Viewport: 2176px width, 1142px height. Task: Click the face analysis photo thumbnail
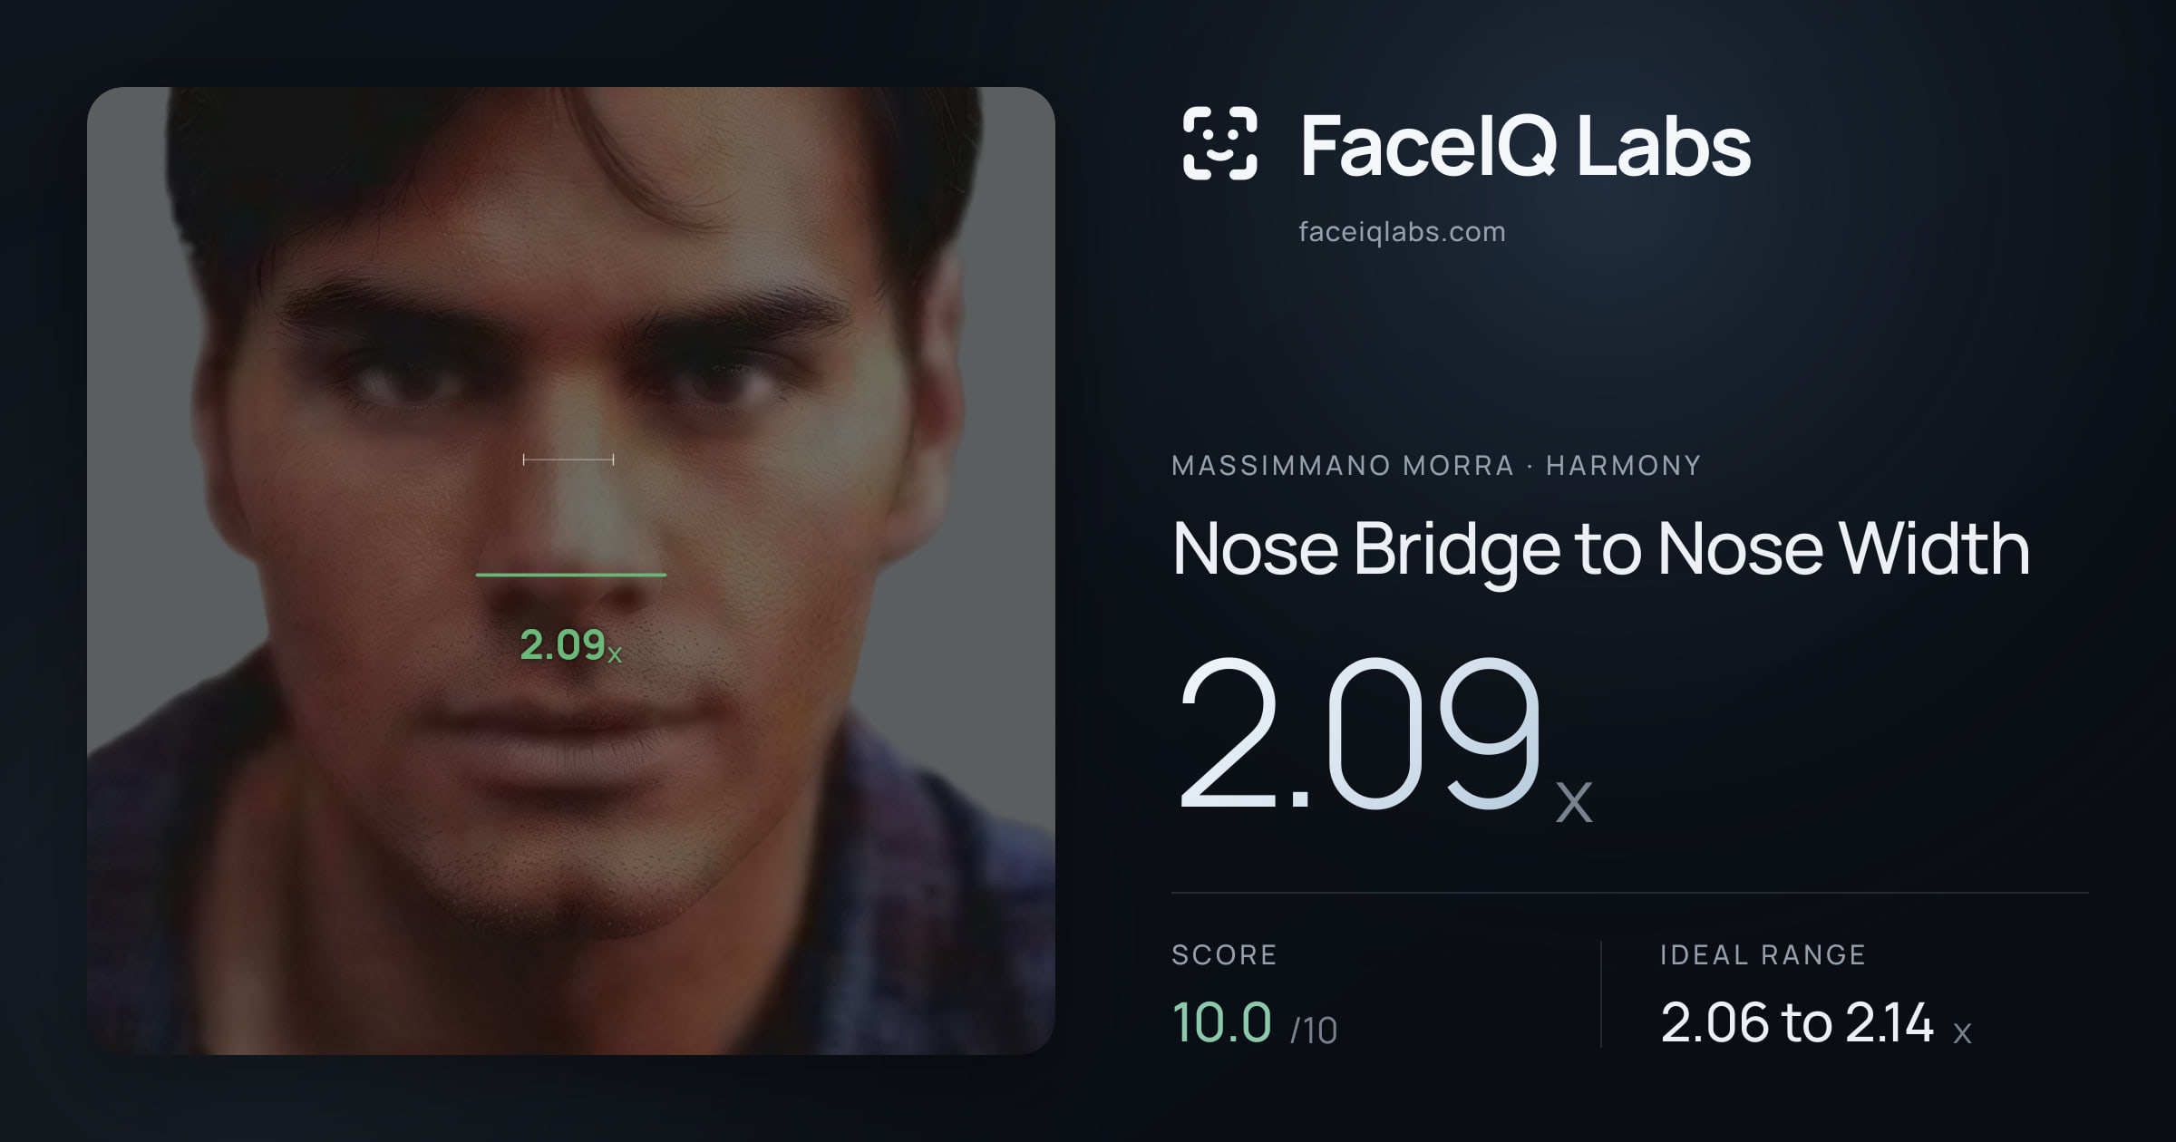point(571,571)
